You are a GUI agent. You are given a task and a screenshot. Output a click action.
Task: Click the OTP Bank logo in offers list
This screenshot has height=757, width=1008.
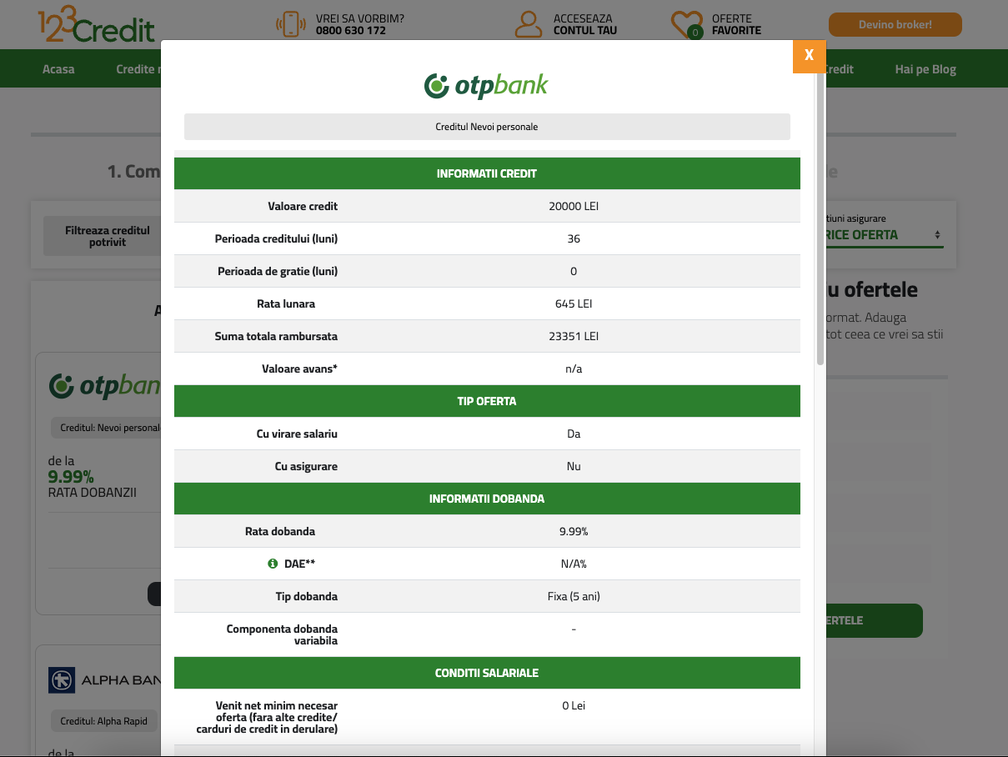click(x=104, y=385)
